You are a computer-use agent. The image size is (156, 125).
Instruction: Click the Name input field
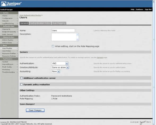coord(63,31)
